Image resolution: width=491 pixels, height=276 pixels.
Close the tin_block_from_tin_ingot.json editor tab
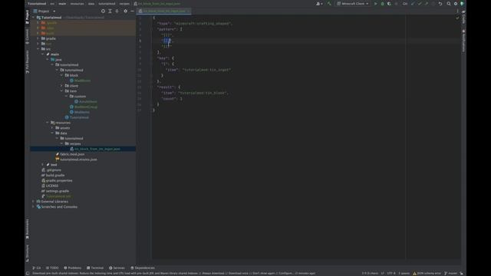(x=188, y=11)
